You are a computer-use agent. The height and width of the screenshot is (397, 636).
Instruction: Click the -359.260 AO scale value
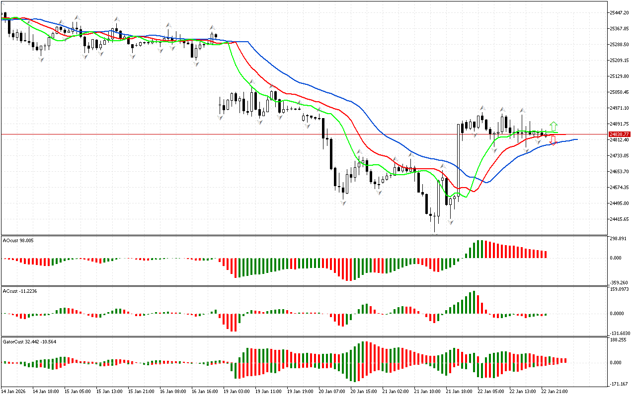618,282
